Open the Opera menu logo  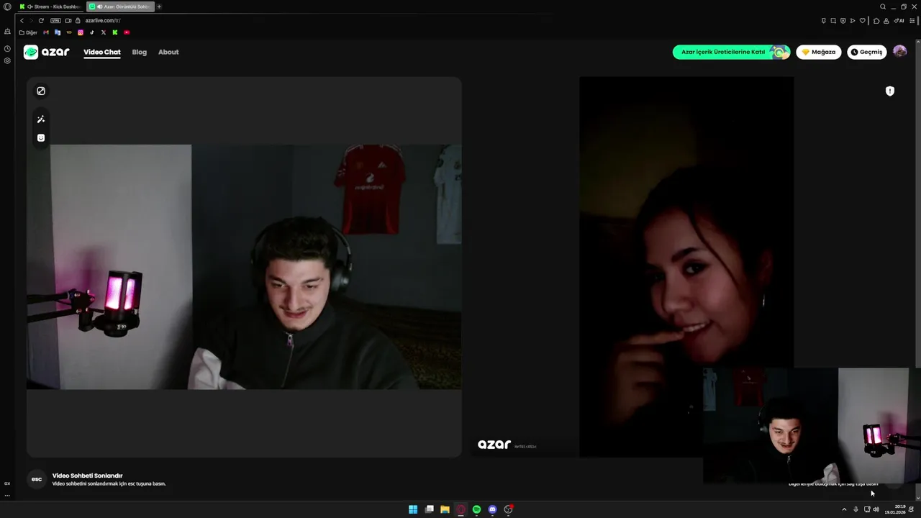coord(7,6)
